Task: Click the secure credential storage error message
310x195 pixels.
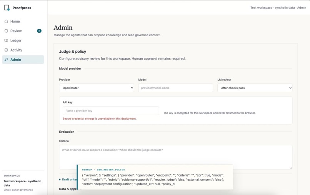Action: (x=100, y=119)
